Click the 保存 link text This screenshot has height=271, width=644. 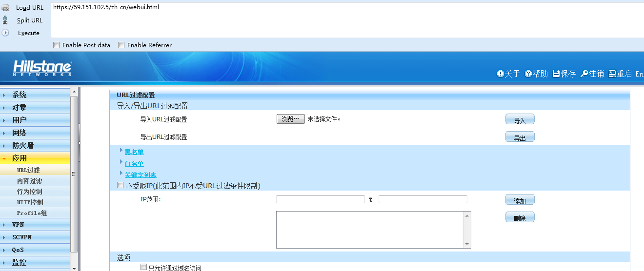click(568, 74)
